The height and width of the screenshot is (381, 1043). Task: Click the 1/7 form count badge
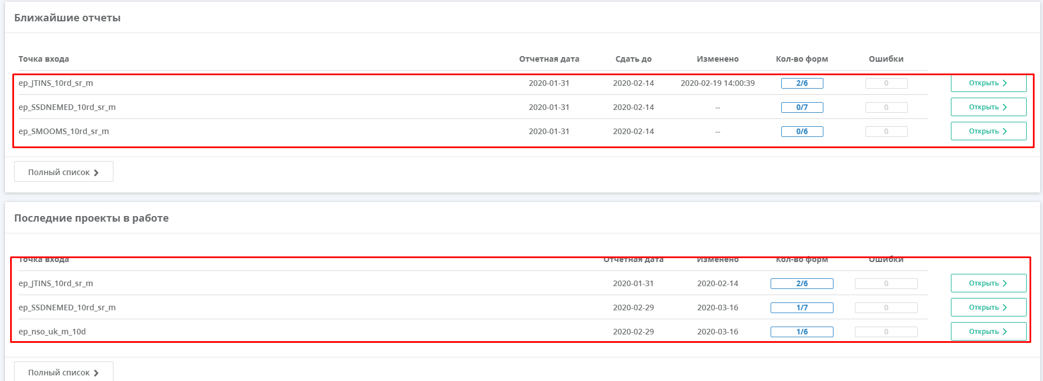coord(801,307)
